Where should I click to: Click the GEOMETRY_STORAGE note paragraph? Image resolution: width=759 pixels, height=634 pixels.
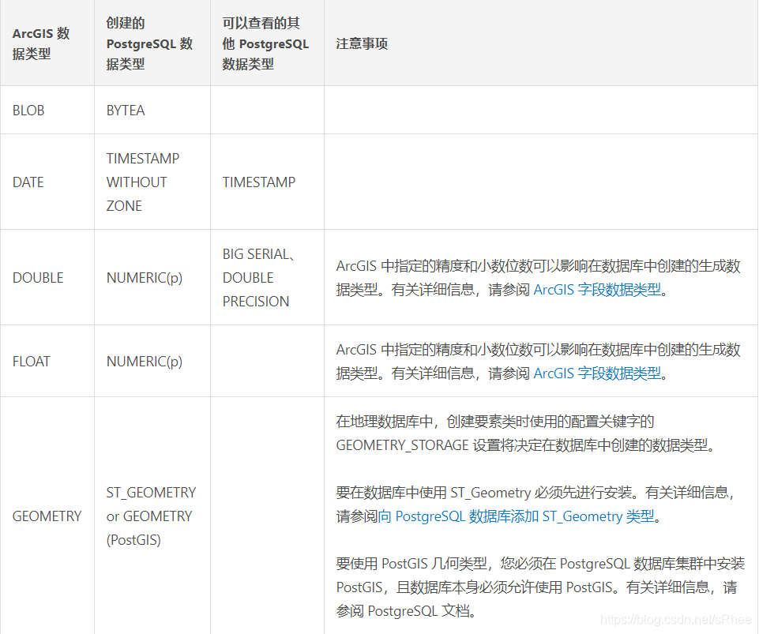click(526, 433)
